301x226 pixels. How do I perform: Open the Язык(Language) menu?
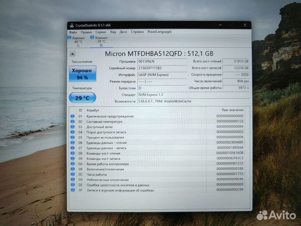(x=159, y=32)
